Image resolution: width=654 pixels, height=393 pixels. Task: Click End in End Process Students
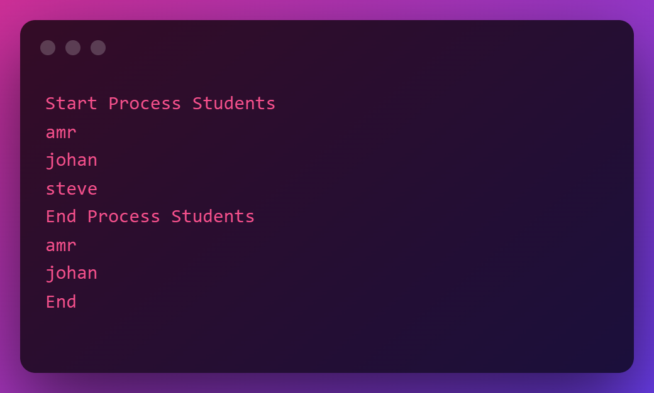pos(61,217)
